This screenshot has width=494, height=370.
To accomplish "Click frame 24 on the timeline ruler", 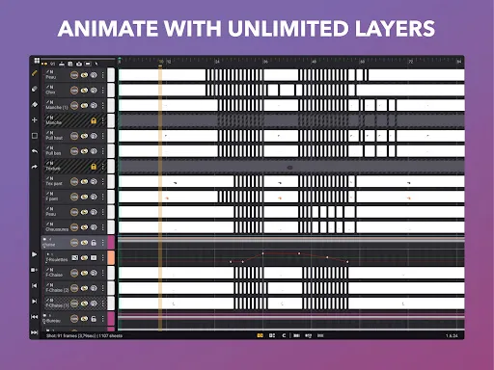I will coord(217,62).
